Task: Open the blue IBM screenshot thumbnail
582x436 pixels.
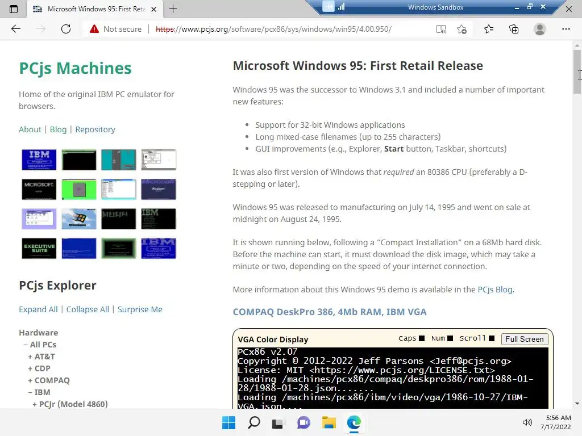Action: click(x=39, y=160)
